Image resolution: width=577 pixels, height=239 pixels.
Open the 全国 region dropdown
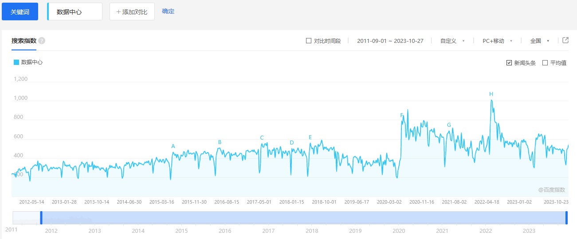coord(540,41)
